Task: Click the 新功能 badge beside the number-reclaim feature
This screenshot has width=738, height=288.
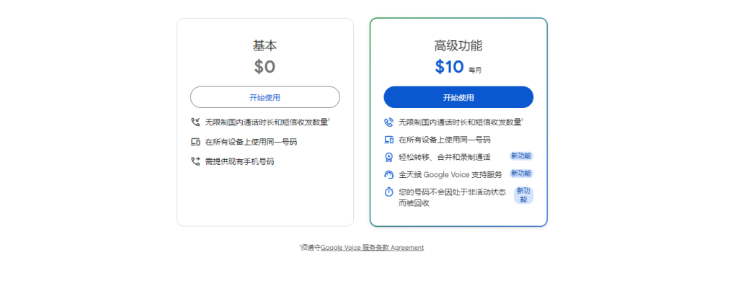Action: click(x=523, y=194)
